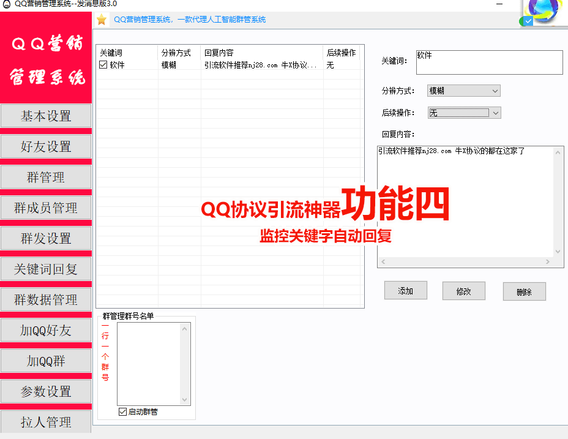Expand the 分辨方式 dropdown
This screenshot has width=568, height=439.
point(495,91)
